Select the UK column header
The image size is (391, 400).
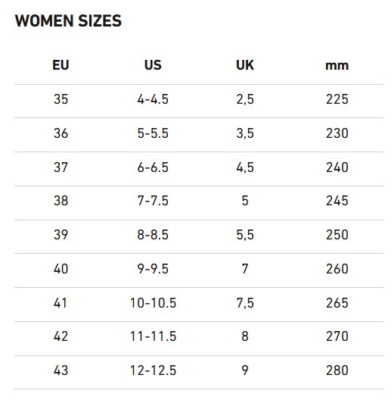click(x=245, y=65)
